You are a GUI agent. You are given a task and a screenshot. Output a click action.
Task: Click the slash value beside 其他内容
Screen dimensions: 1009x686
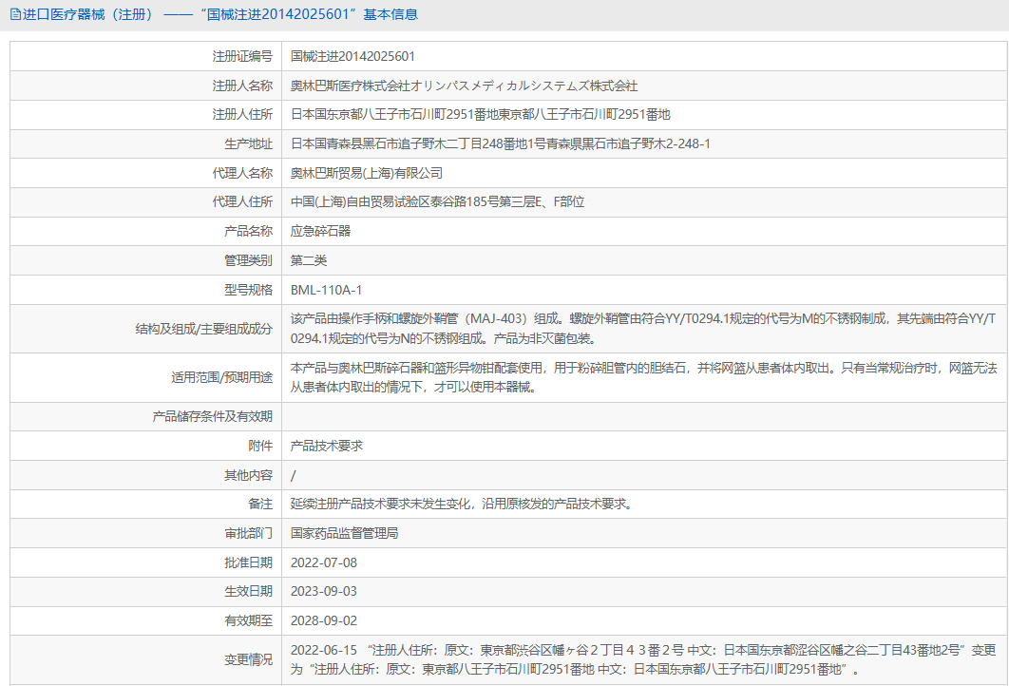[x=294, y=476]
